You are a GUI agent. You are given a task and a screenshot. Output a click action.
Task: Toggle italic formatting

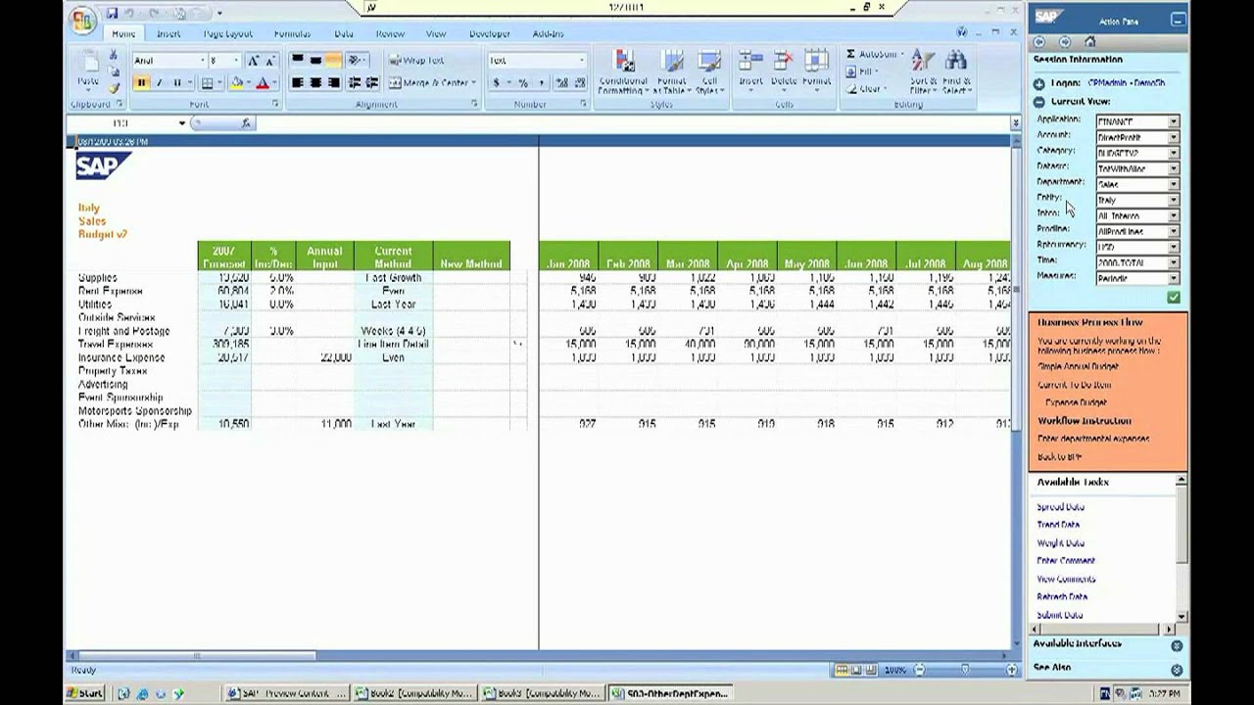(x=159, y=83)
